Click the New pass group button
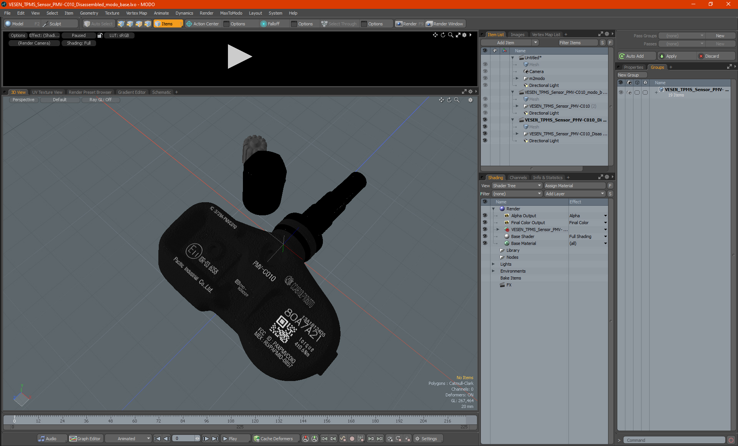738x446 pixels. 720,36
